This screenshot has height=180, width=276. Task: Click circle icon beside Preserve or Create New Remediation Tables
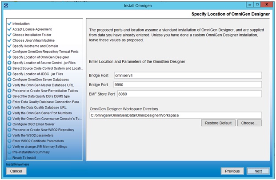coord(9,91)
